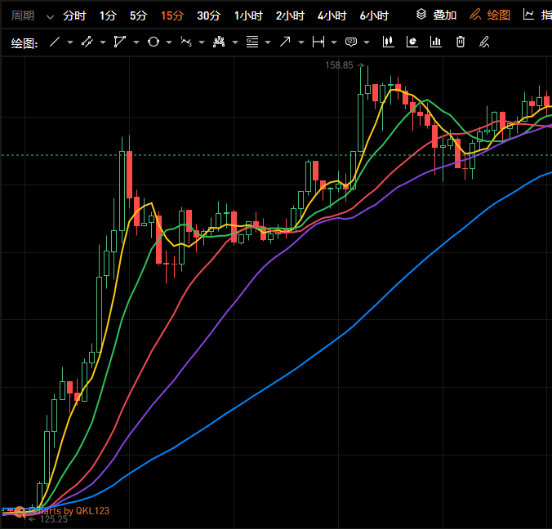Click the trash can delete drawings icon
The image size is (552, 529).
(x=461, y=42)
